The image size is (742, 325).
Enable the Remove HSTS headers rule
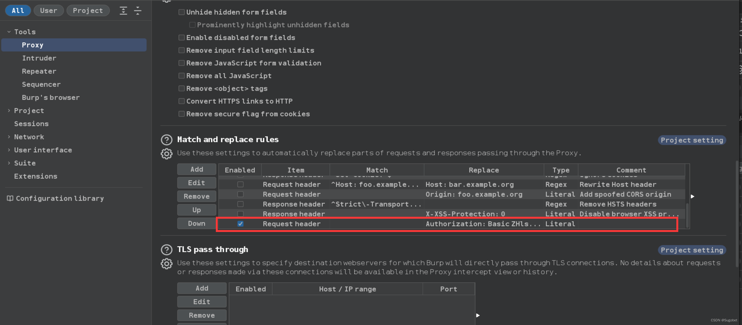(x=240, y=204)
